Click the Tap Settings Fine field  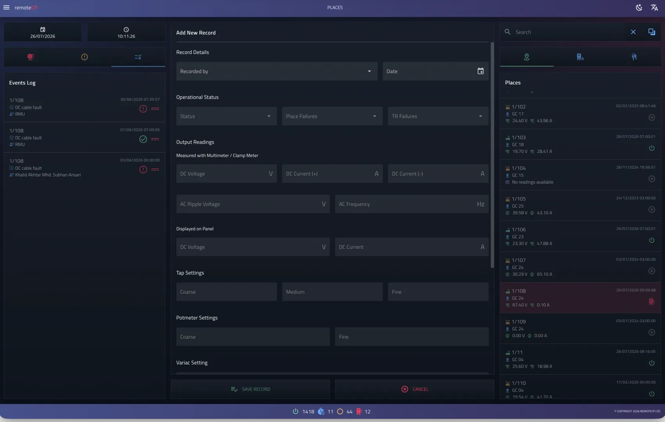point(438,292)
